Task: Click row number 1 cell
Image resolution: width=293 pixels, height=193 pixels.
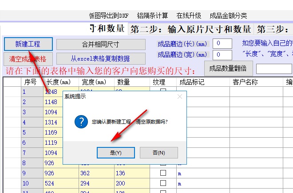Action: [32, 92]
